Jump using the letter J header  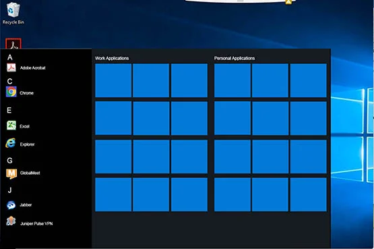point(10,190)
